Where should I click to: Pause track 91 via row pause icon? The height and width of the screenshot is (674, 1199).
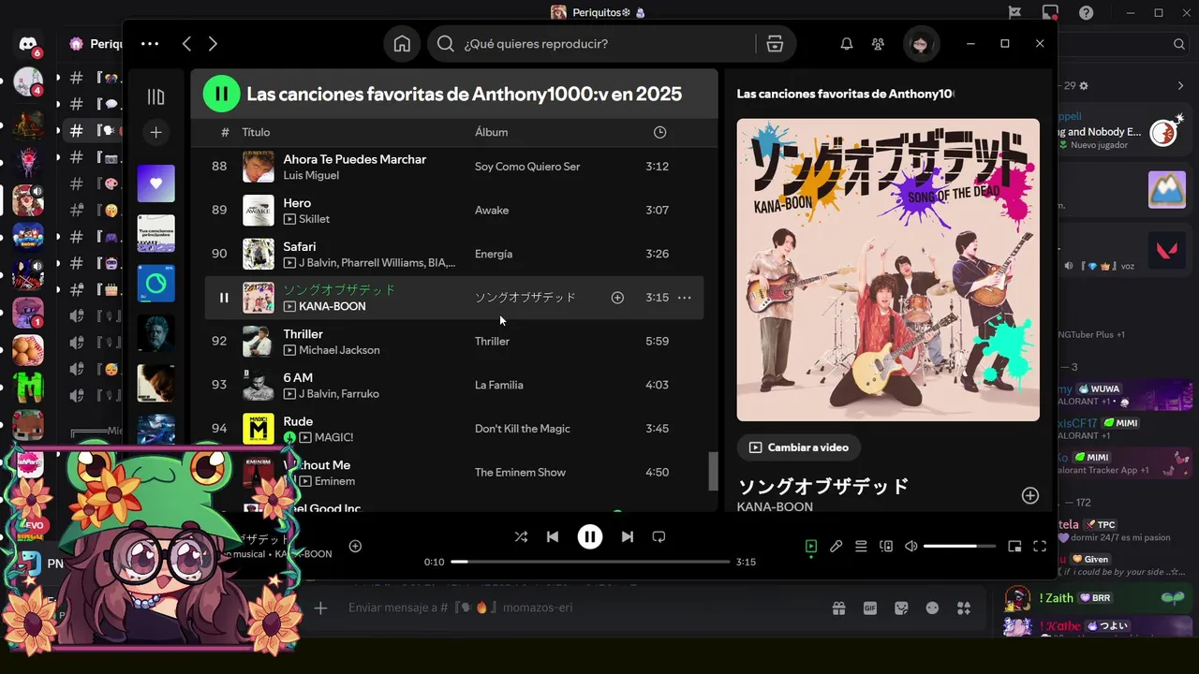click(224, 298)
